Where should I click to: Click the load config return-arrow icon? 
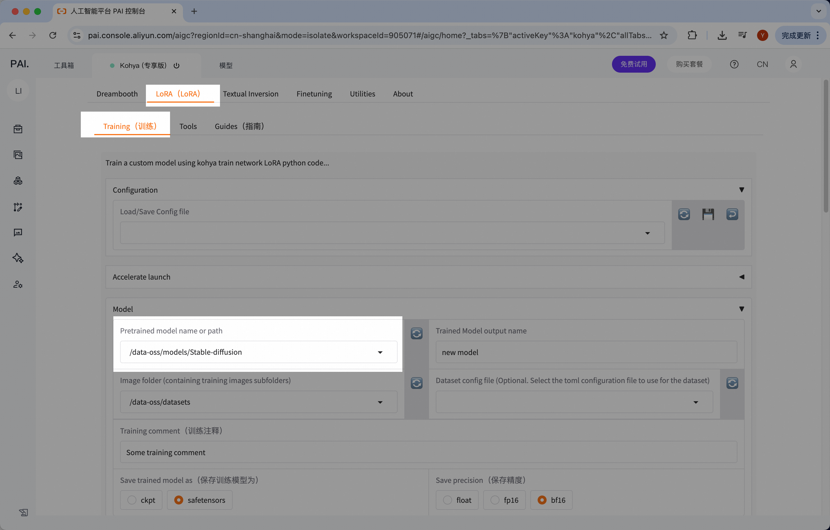732,214
